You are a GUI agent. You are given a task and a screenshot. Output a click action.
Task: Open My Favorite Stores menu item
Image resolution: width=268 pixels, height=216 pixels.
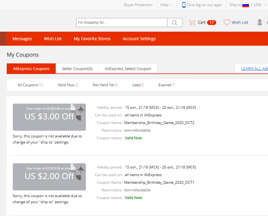point(92,39)
